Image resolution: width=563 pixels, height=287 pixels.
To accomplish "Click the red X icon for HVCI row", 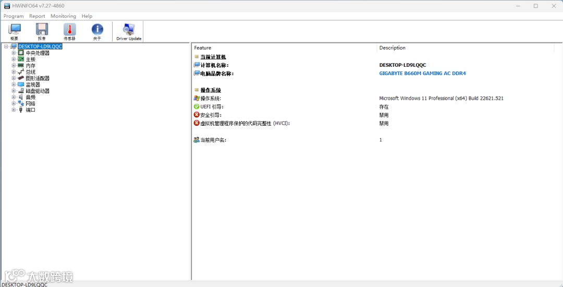I will click(x=197, y=123).
